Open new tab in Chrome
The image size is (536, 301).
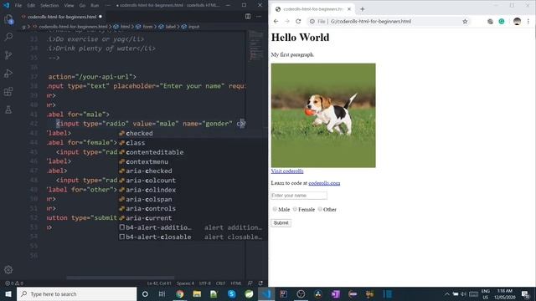point(363,9)
